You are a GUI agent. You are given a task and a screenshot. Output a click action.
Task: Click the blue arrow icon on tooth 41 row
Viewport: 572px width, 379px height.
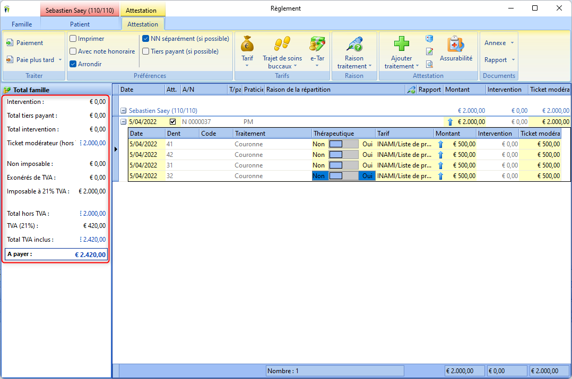coord(440,144)
